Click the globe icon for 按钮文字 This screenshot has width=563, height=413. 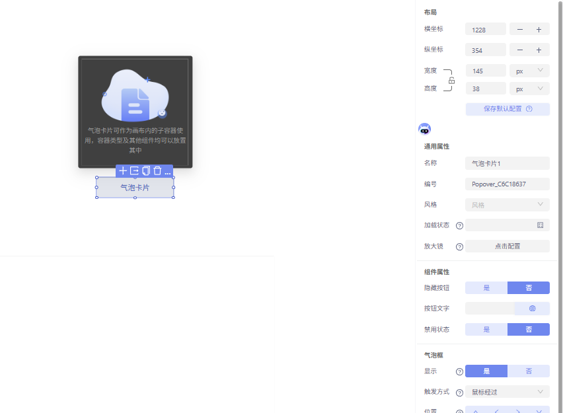pyautogui.click(x=532, y=309)
